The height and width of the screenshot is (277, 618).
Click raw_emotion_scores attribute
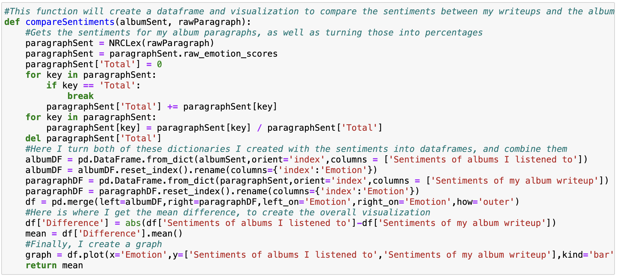coord(230,54)
